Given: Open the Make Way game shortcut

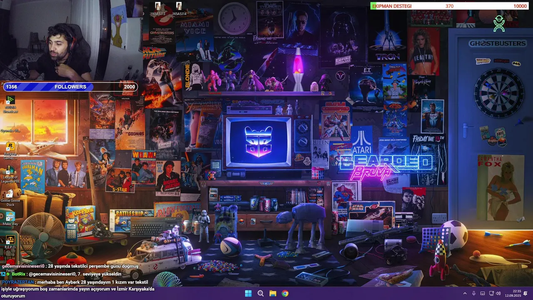Looking at the screenshot, I should 10,219.
